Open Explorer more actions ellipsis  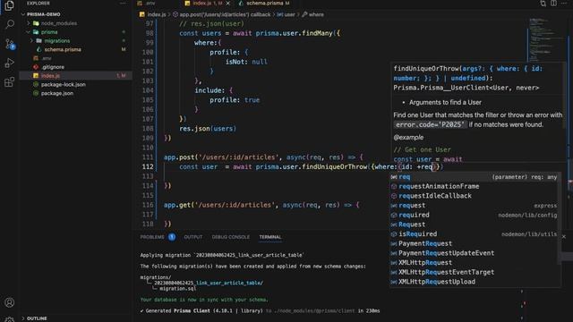click(123, 3)
